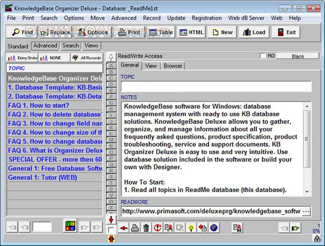Click the globe web icon

coord(213,228)
